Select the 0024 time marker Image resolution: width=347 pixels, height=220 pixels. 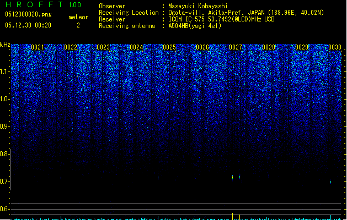137,47
